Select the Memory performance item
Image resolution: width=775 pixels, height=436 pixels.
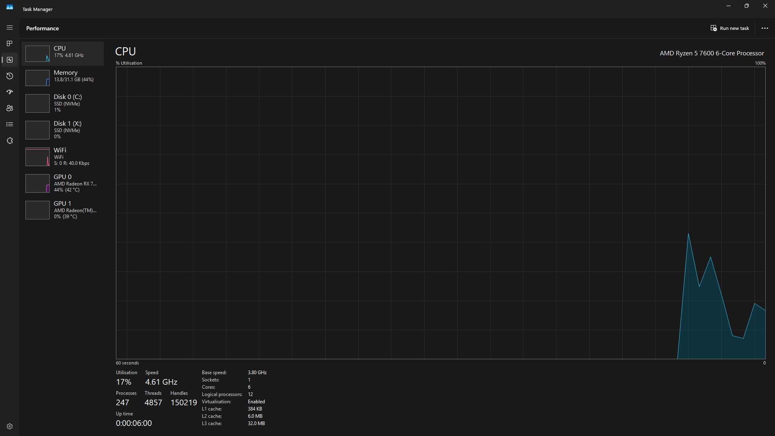point(63,78)
